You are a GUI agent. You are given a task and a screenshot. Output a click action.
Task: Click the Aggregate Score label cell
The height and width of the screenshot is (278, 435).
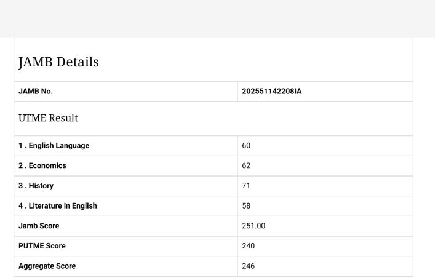click(47, 266)
